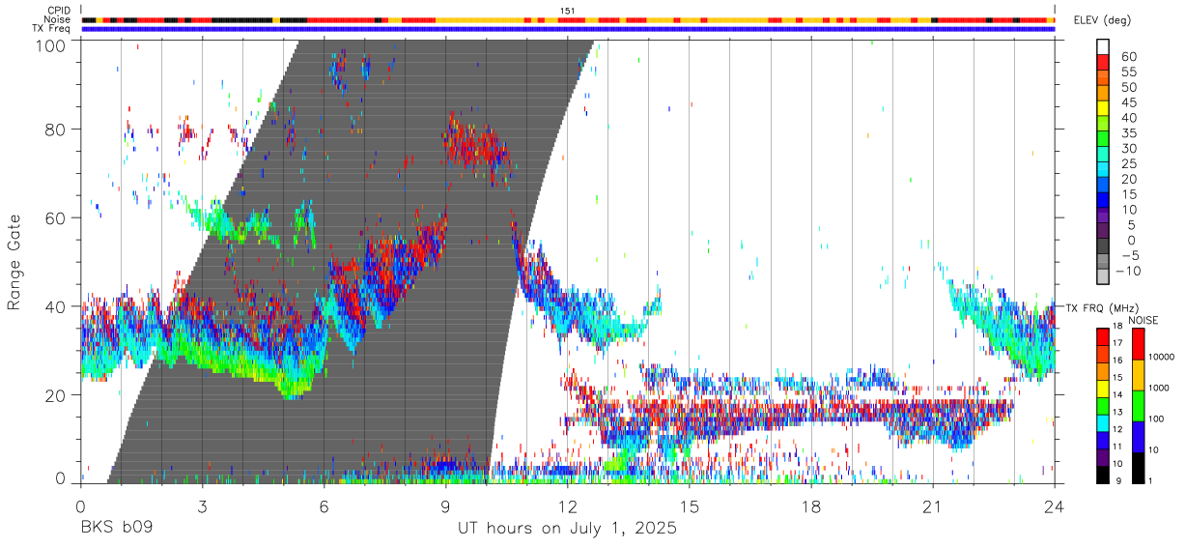
Task: Click the BKS b09 radar label
Action: 116,529
